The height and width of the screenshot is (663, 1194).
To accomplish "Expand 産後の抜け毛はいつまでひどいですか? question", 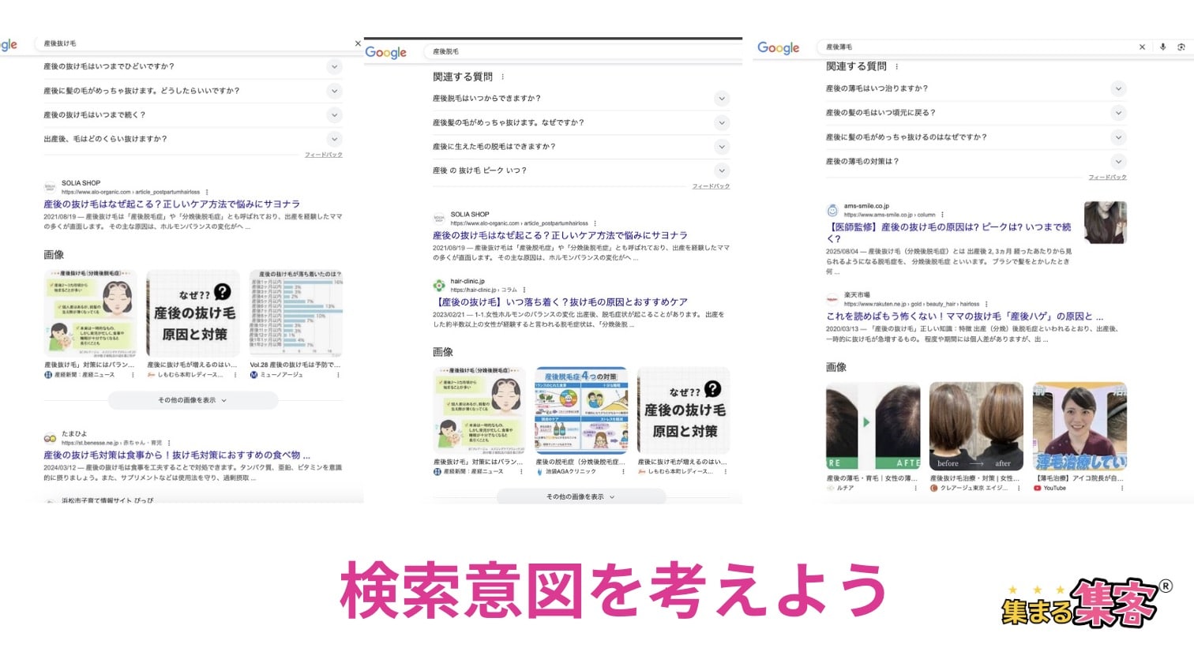I will (335, 67).
